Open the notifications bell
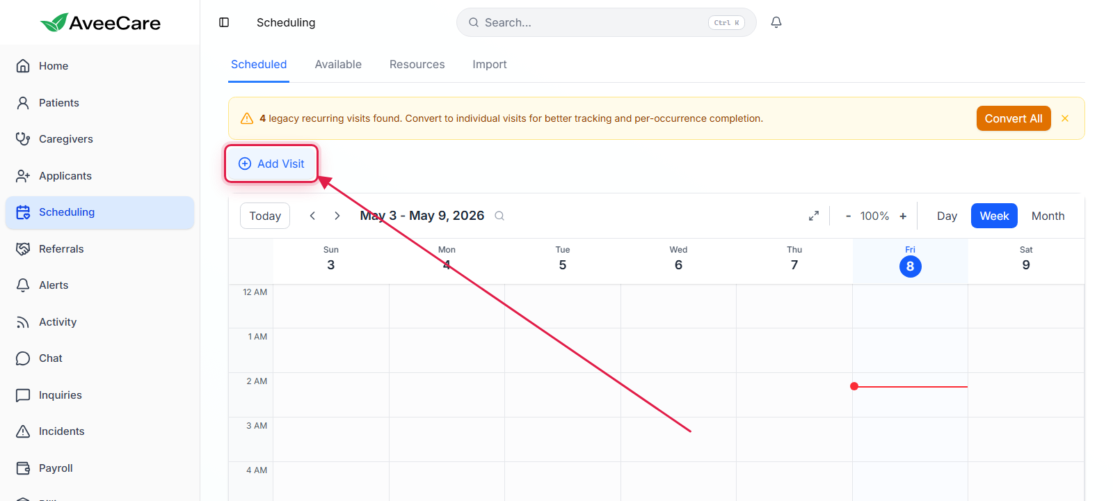Screen dimensions: 1113x501 [x=776, y=22]
